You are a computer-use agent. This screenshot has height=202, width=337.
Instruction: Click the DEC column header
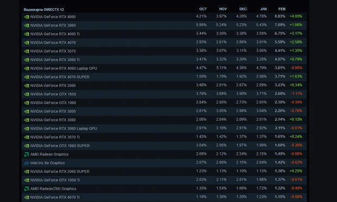(243, 9)
